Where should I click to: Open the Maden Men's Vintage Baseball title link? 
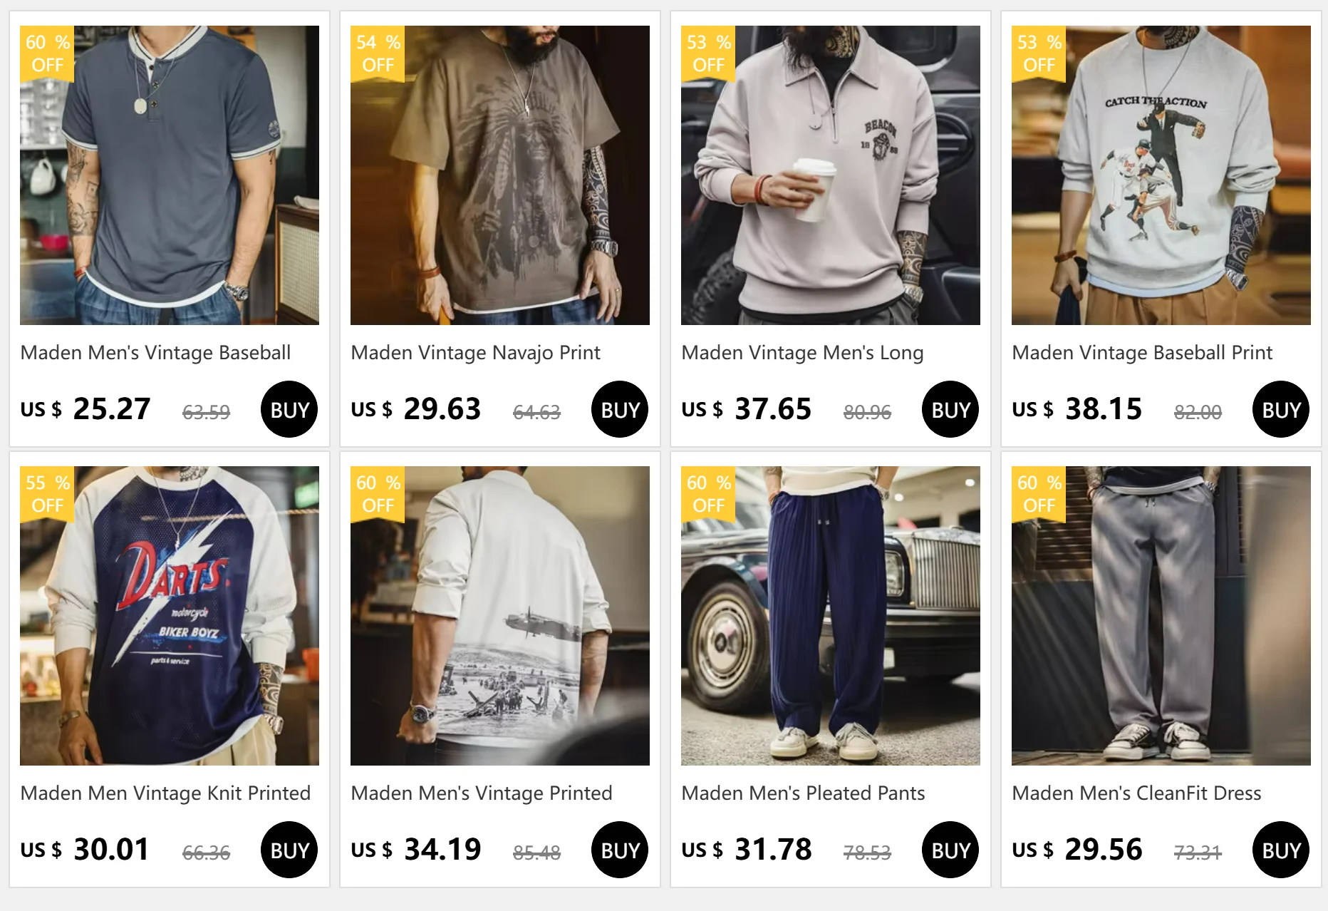click(x=155, y=353)
